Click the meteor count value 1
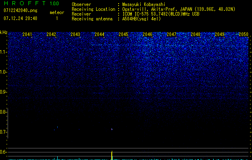This screenshot has width=252, height=160. [x=57, y=18]
